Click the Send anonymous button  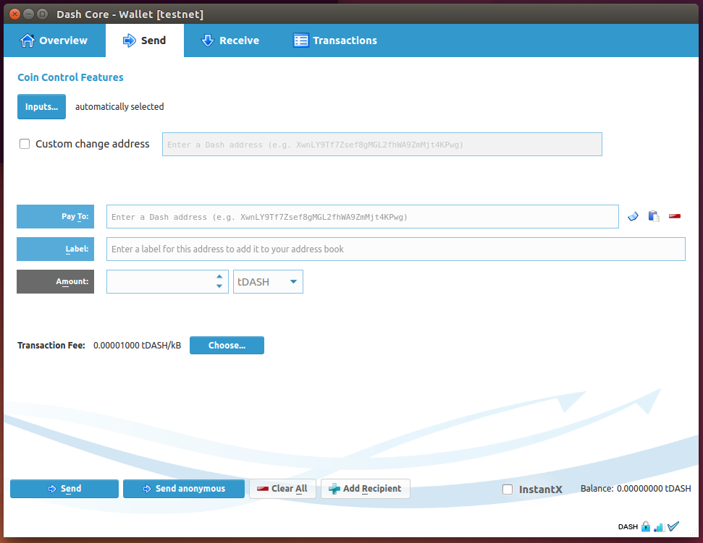(184, 488)
